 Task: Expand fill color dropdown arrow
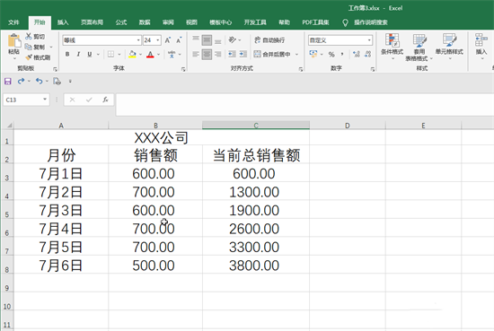click(140, 54)
